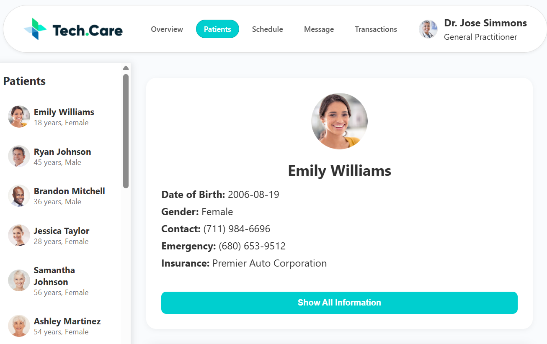The width and height of the screenshot is (547, 344).
Task: Open Ashley Martinez's avatar in sidebar
Action: pyautogui.click(x=19, y=326)
